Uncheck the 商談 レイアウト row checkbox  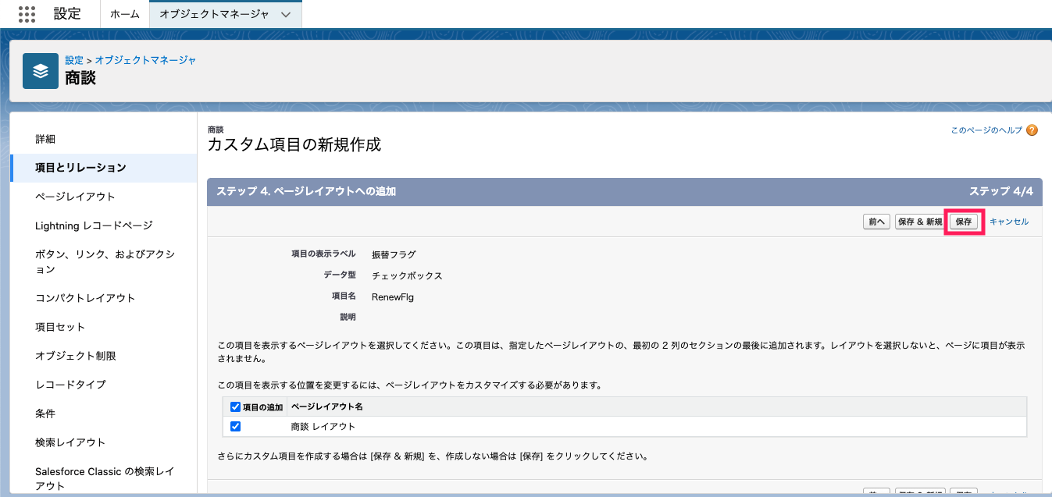(x=236, y=427)
